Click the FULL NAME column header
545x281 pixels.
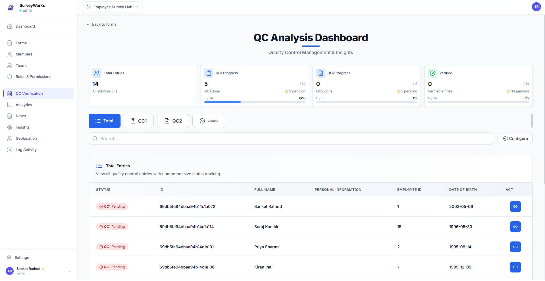[265, 190]
